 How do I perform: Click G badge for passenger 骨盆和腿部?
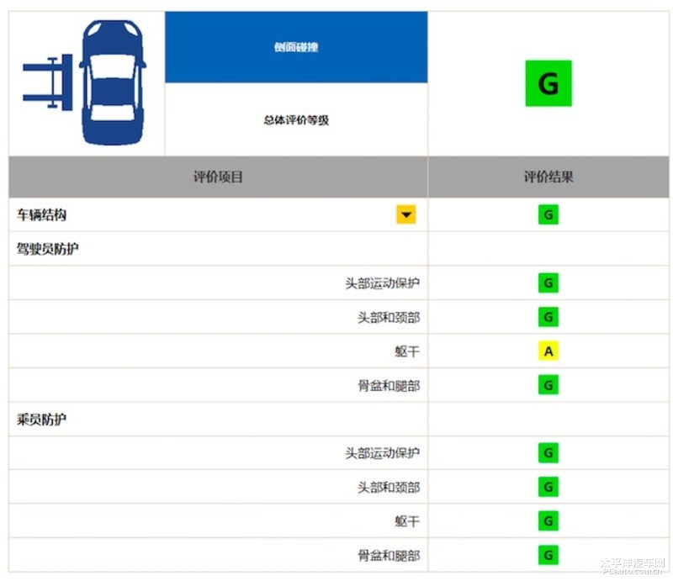click(548, 555)
